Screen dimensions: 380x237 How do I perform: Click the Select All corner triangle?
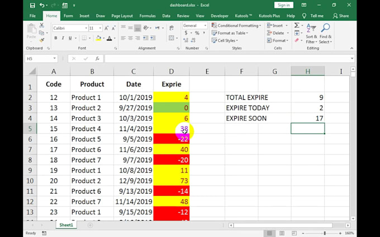(32, 71)
